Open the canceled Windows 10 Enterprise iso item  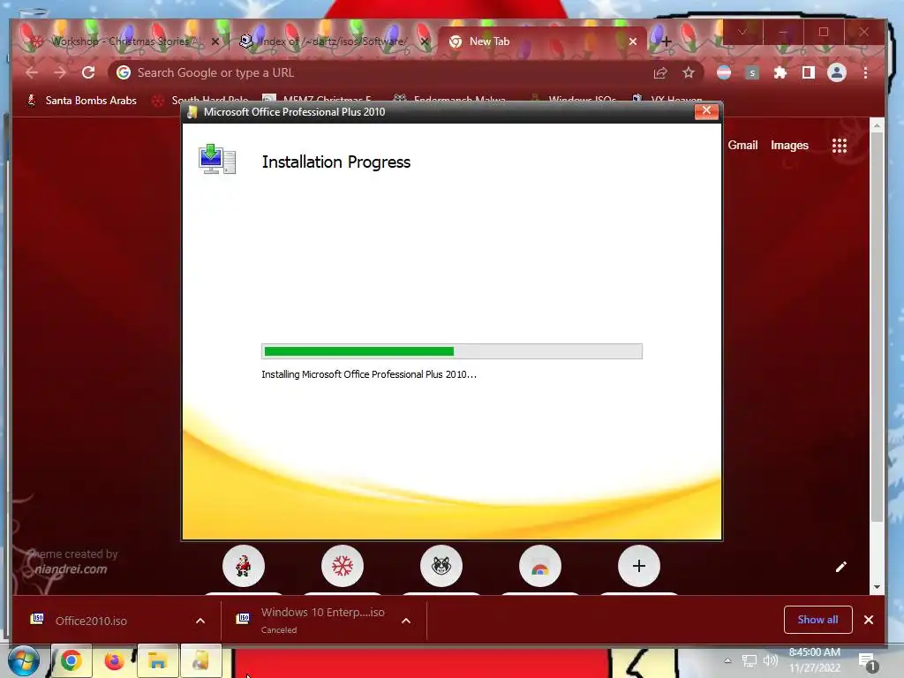coord(312,620)
